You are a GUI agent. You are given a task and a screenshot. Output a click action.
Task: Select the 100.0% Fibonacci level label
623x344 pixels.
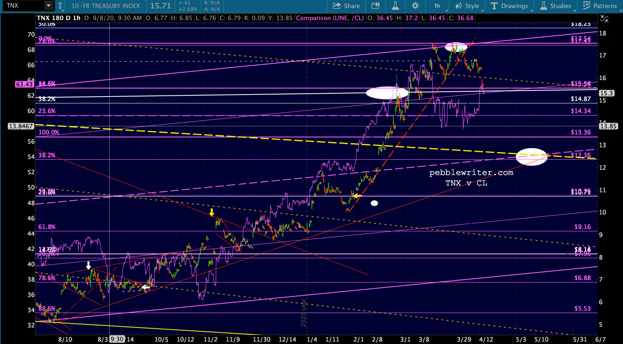(49, 132)
